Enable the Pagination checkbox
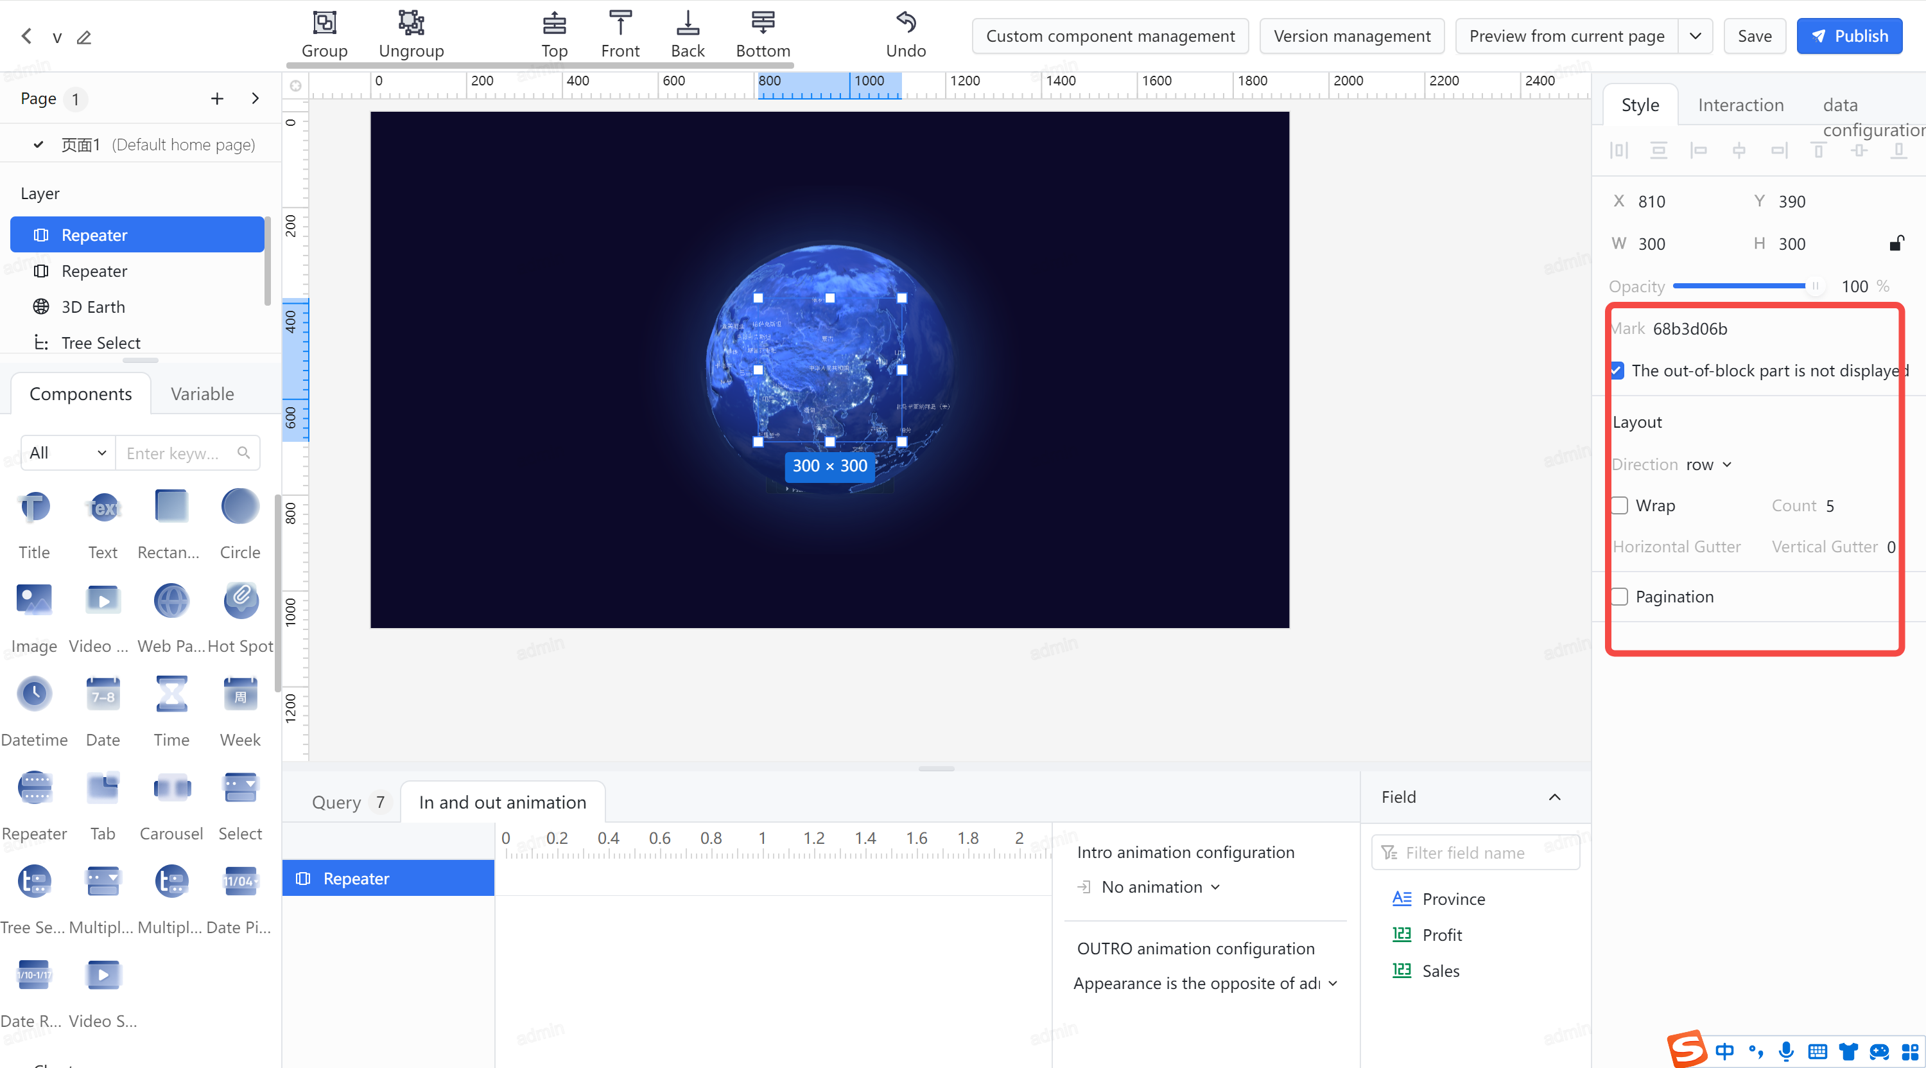The image size is (1926, 1068). point(1620,597)
